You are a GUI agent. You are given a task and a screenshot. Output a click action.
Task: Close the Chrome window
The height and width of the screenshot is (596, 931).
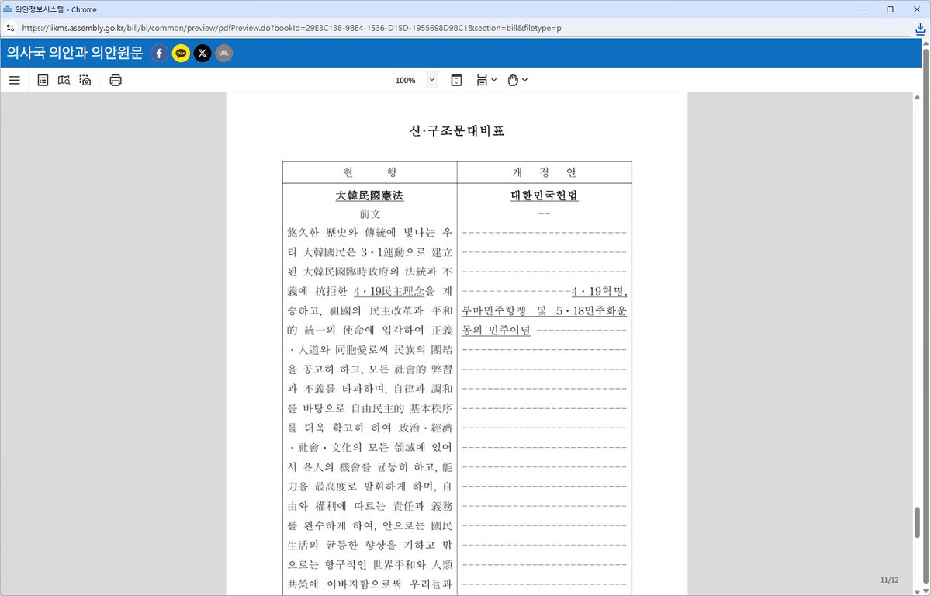tap(916, 9)
